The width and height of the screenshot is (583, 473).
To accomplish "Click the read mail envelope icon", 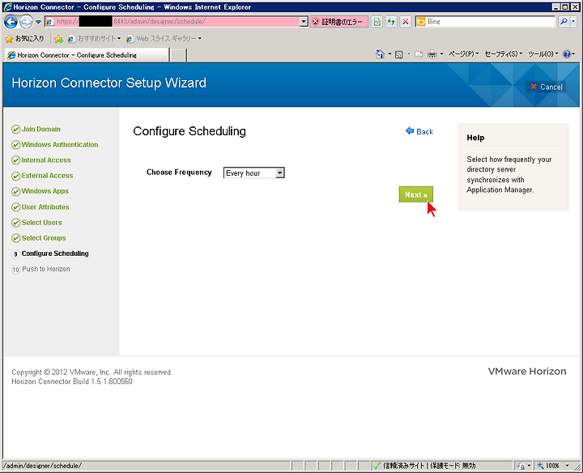I will pyautogui.click(x=419, y=54).
